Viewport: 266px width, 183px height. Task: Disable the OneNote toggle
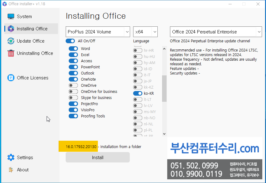pyautogui.click(x=73, y=79)
